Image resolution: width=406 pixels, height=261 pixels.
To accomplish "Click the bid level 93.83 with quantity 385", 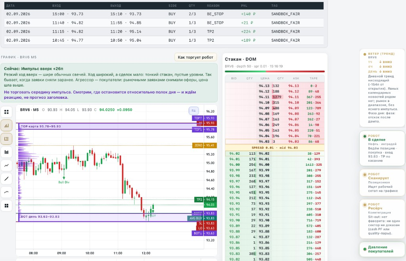I will click(x=275, y=254).
